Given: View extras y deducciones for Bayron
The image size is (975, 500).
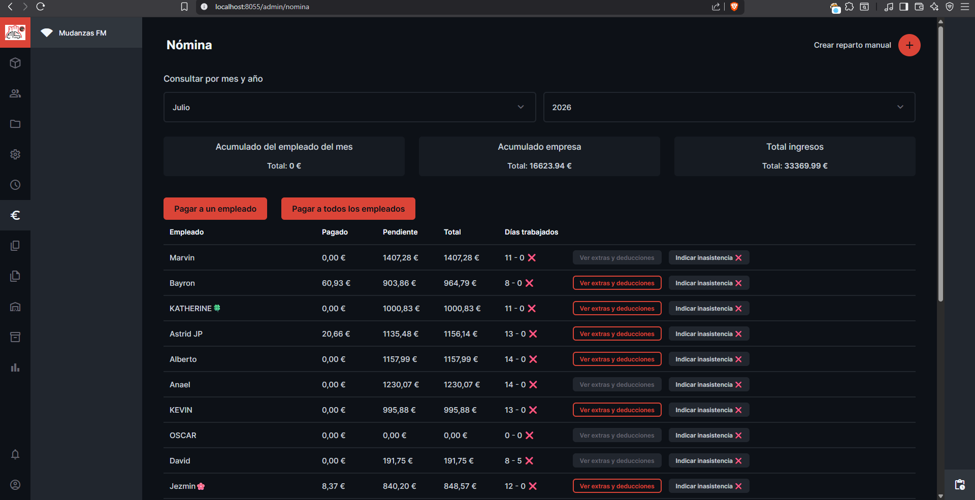Looking at the screenshot, I should (617, 283).
